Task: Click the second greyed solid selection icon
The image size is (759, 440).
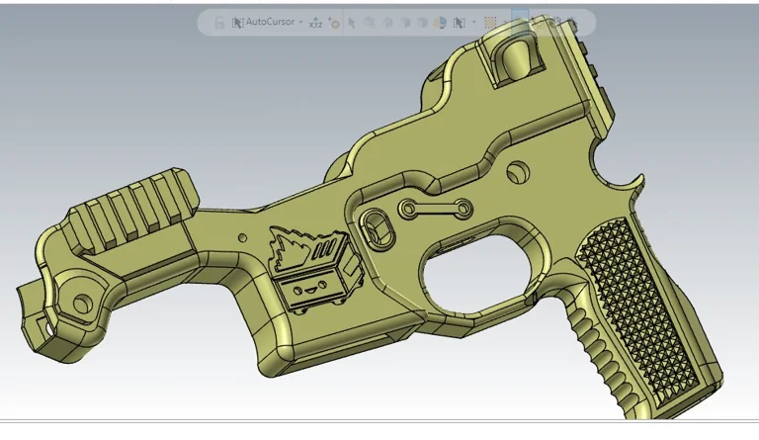Action: 386,22
